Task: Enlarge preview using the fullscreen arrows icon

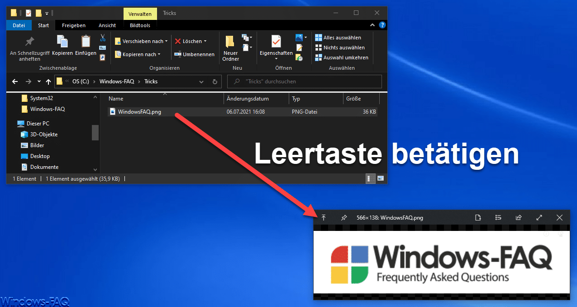Action: click(x=539, y=217)
